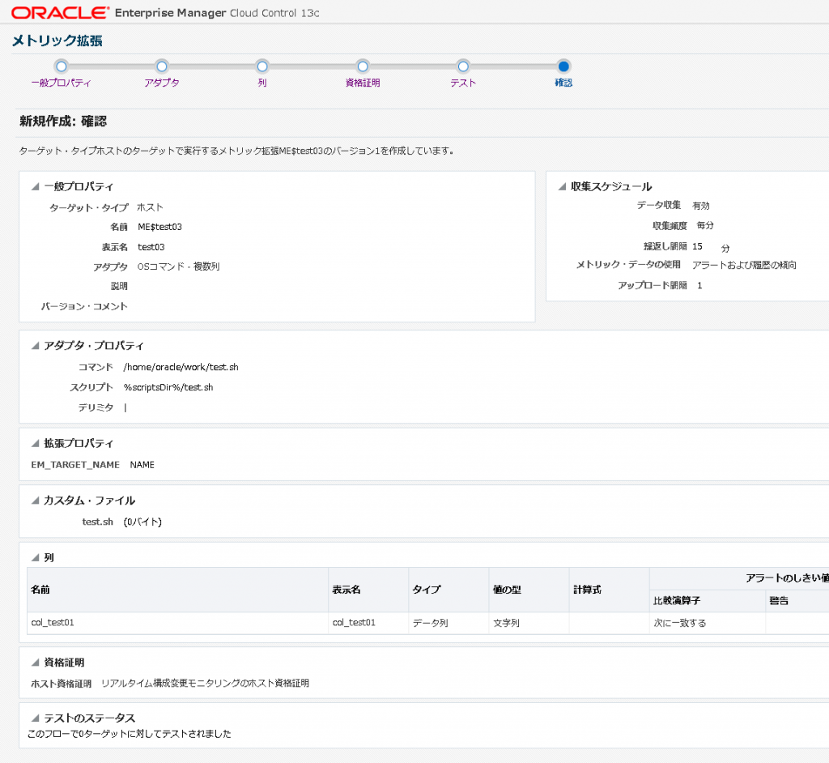The image size is (829, 763).
Task: Collapse the カスタム・ファイル section
Action: [x=36, y=501]
